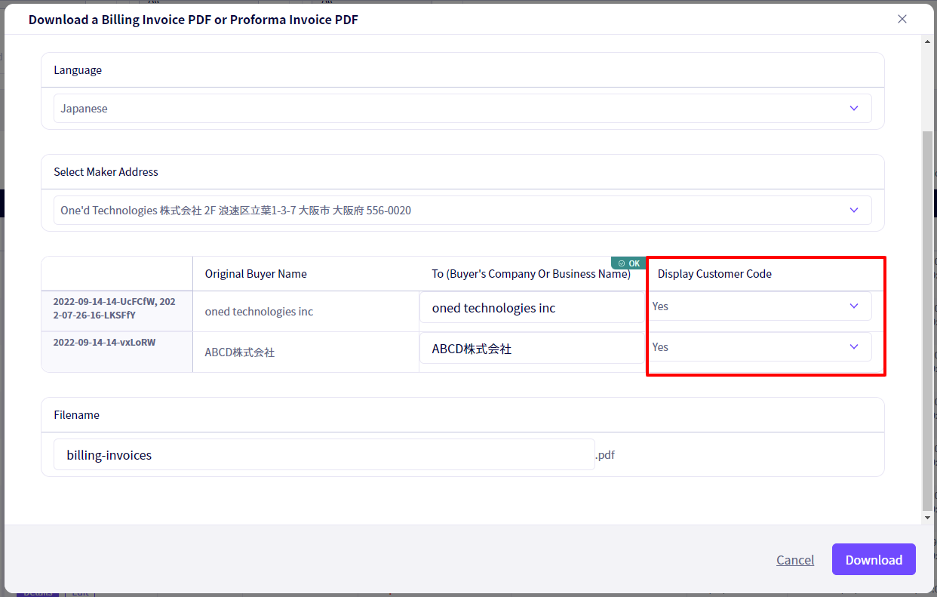Click the Select Maker Address label
The height and width of the screenshot is (597, 937).
click(x=106, y=172)
